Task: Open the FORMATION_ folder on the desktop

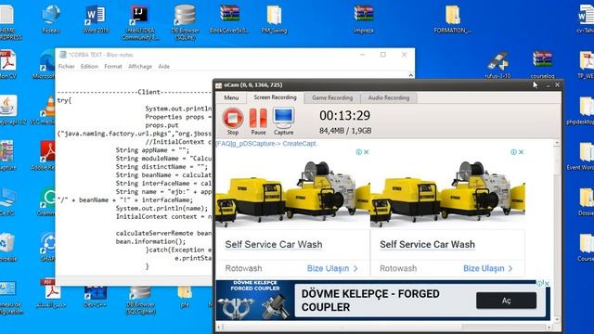Action: (452, 19)
